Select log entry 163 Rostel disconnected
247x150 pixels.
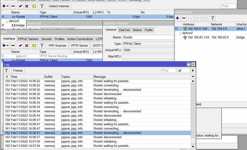97,137
